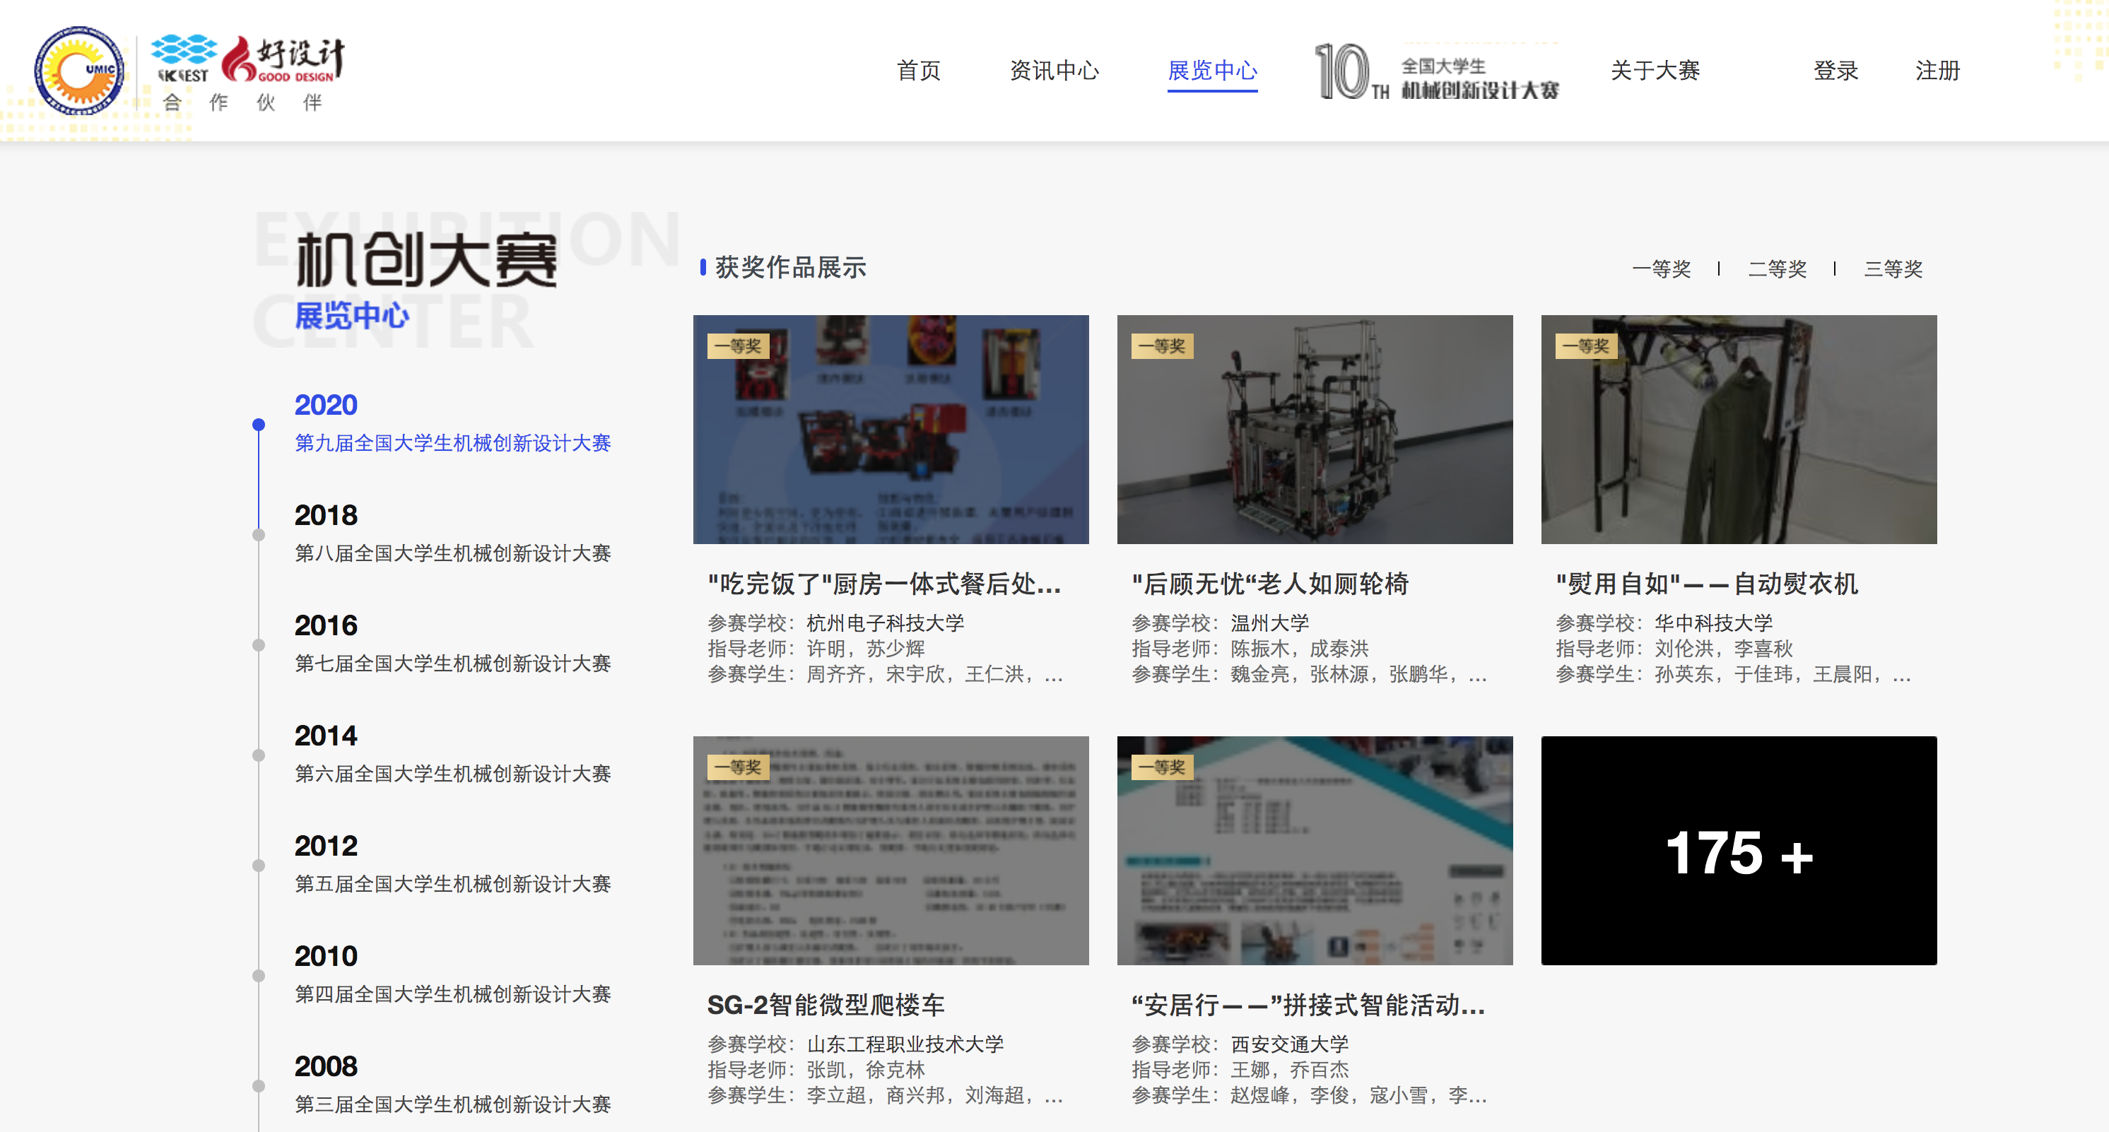Click advisor text 许明，苏少辉
Viewport: 2109px width, 1132px height.
pos(866,649)
